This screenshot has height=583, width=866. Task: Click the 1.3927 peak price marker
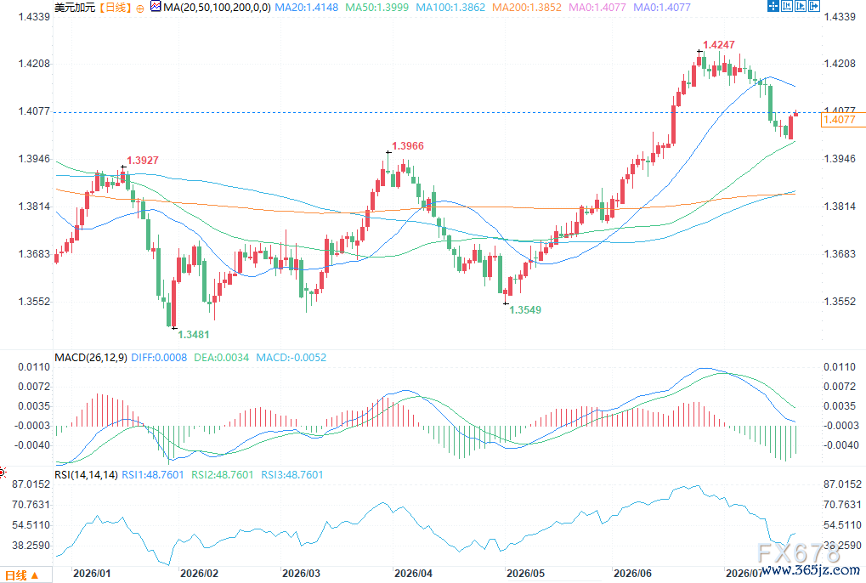143,160
